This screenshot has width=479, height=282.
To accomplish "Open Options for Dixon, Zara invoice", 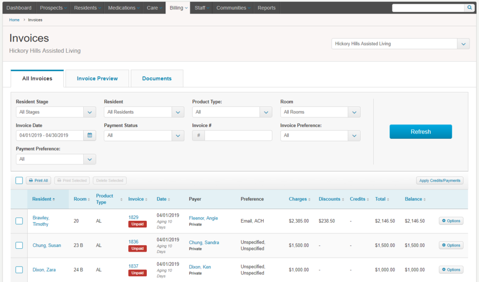I will pos(451,269).
